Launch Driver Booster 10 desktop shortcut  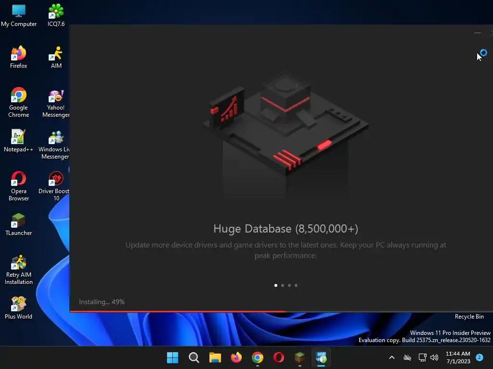coord(54,186)
